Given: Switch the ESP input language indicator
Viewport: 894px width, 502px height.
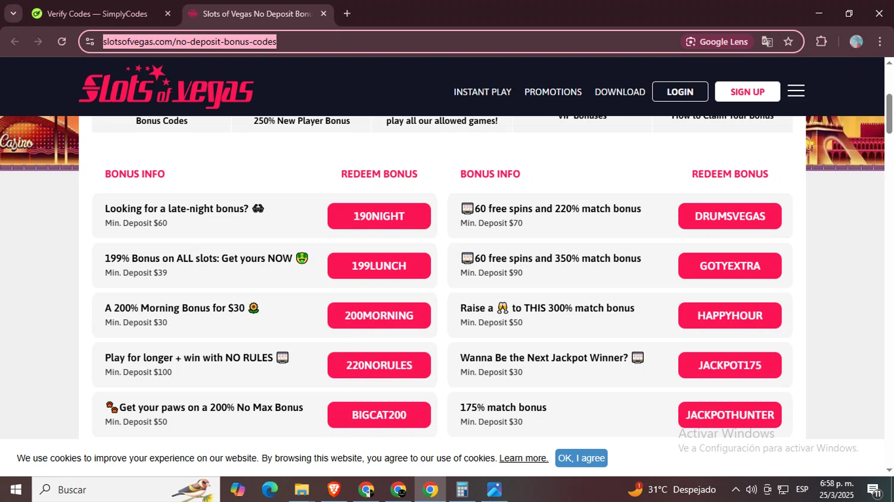Looking at the screenshot, I should [802, 489].
